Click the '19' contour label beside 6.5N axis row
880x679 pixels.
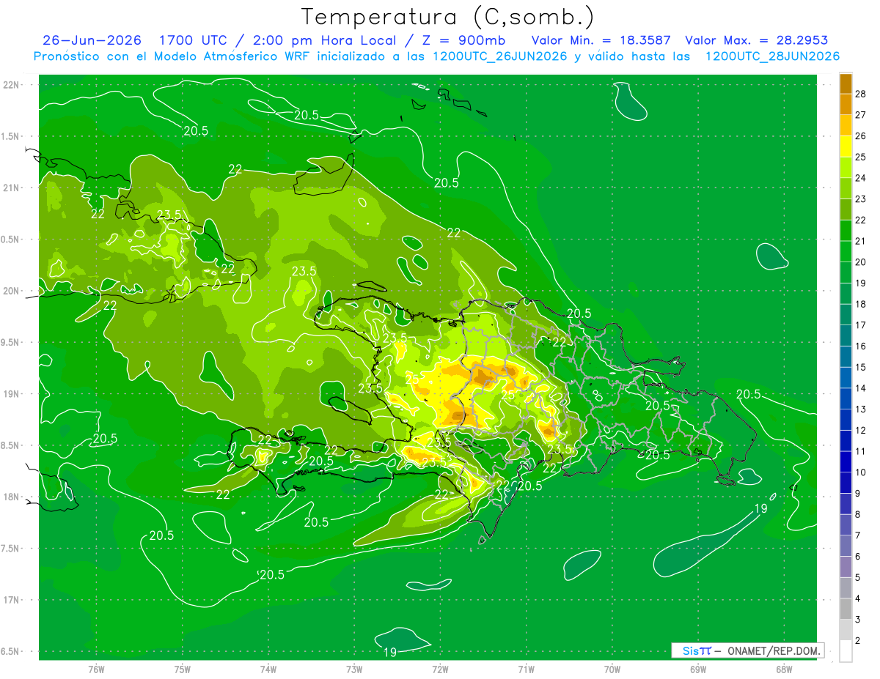[390, 652]
